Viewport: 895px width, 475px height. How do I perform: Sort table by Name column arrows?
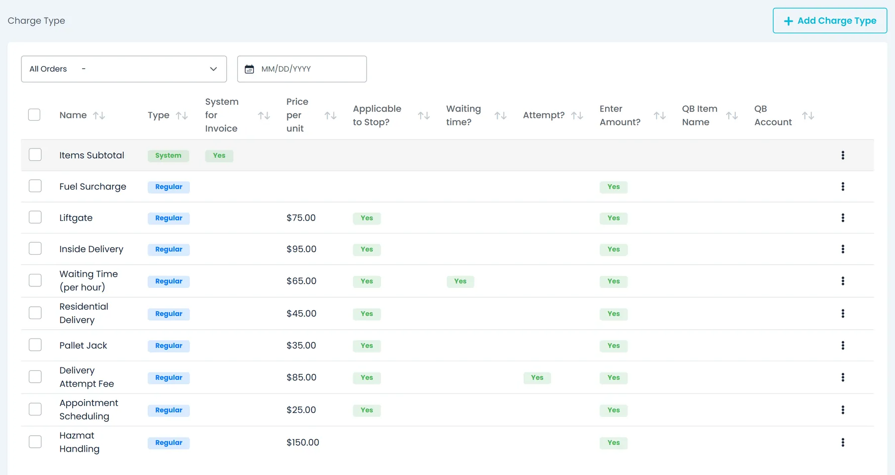pos(99,116)
